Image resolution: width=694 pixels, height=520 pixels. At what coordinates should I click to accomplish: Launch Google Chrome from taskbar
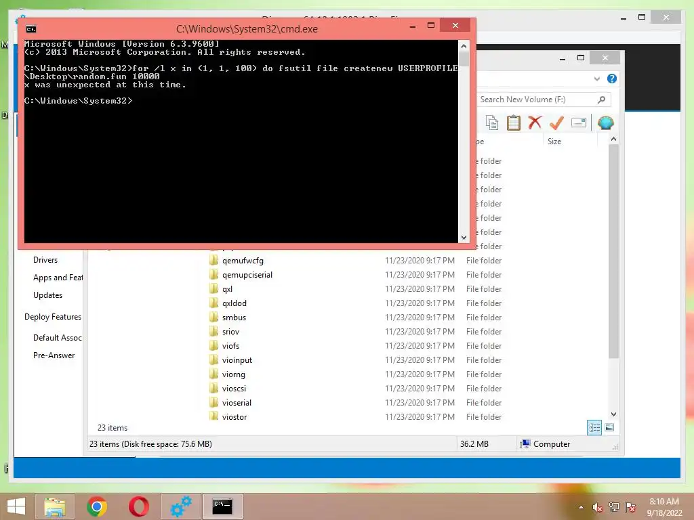point(97,506)
